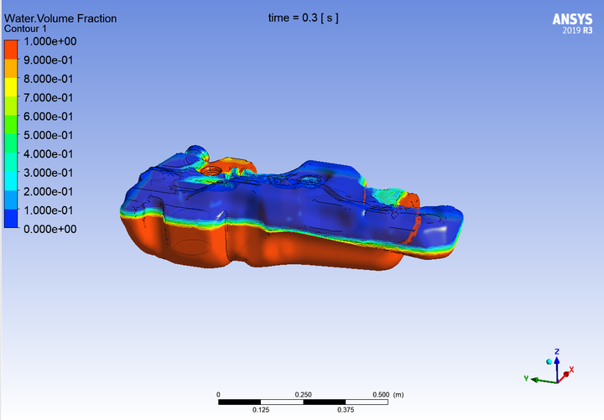Viewport: 604px width, 420px height.
Task: Click the Z axis on orientation triad
Action: coord(557,366)
